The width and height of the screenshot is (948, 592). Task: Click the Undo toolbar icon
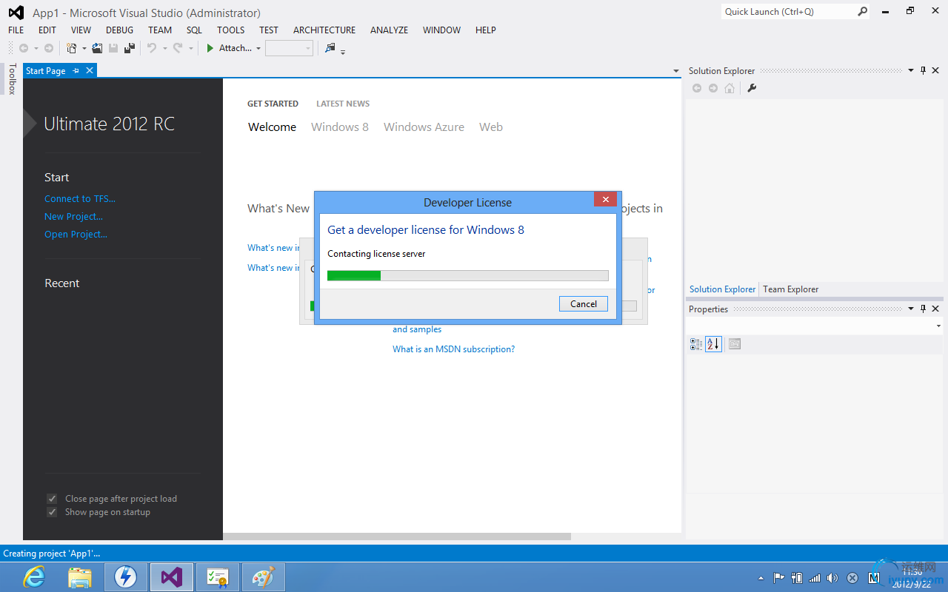[x=152, y=48]
